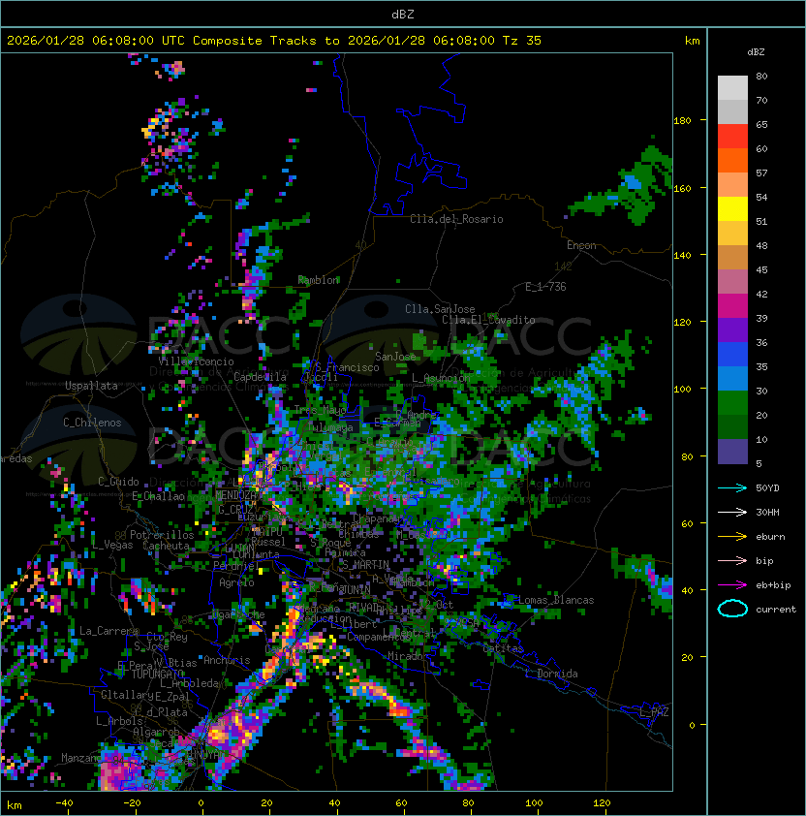The image size is (806, 816).
Task: Click the '-20' km tick on horizontal axis
Action: click(x=132, y=803)
